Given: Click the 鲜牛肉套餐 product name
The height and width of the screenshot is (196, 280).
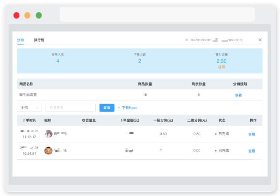Looking at the screenshot, I should click(28, 95).
